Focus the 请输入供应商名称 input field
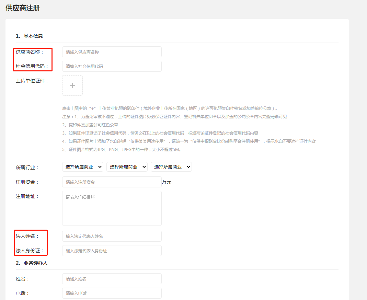 pos(112,52)
